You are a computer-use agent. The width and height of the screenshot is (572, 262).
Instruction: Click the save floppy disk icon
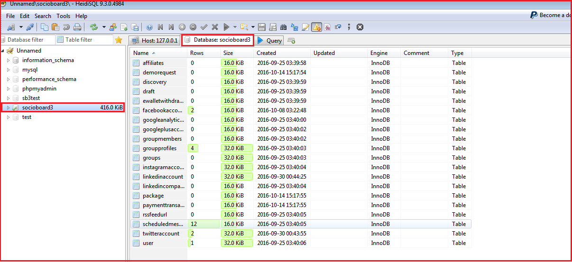pos(261,27)
